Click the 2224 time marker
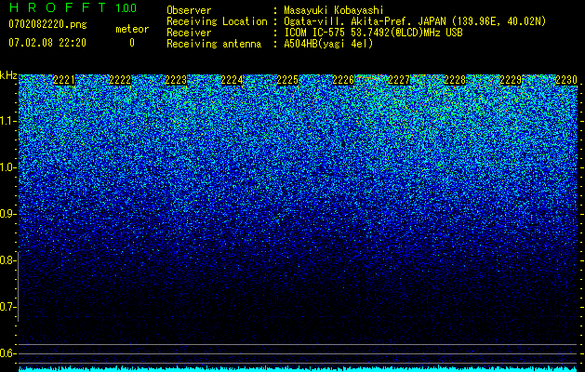The width and height of the screenshot is (585, 372). click(232, 80)
